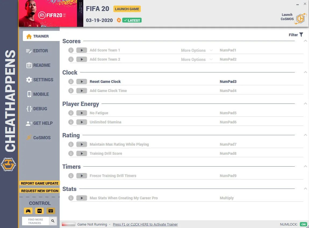Click the LAUNCH GAME button
This screenshot has width=309, height=228.
[127, 9]
